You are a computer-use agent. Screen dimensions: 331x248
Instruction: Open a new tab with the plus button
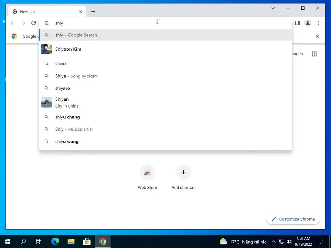pyautogui.click(x=93, y=12)
